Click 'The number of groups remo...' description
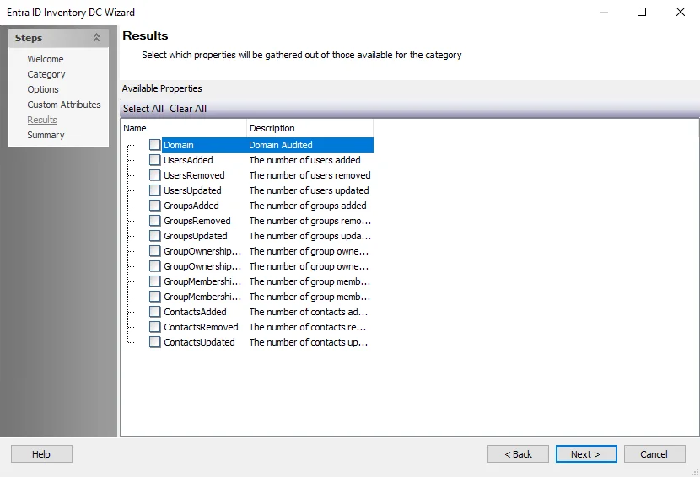The height and width of the screenshot is (477, 700). coord(310,221)
